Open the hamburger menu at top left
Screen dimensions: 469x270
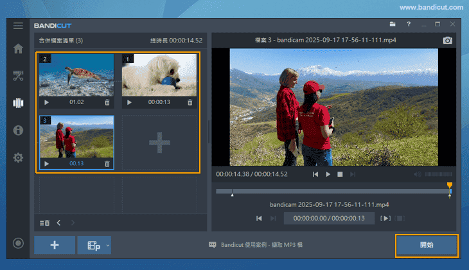pyautogui.click(x=18, y=26)
